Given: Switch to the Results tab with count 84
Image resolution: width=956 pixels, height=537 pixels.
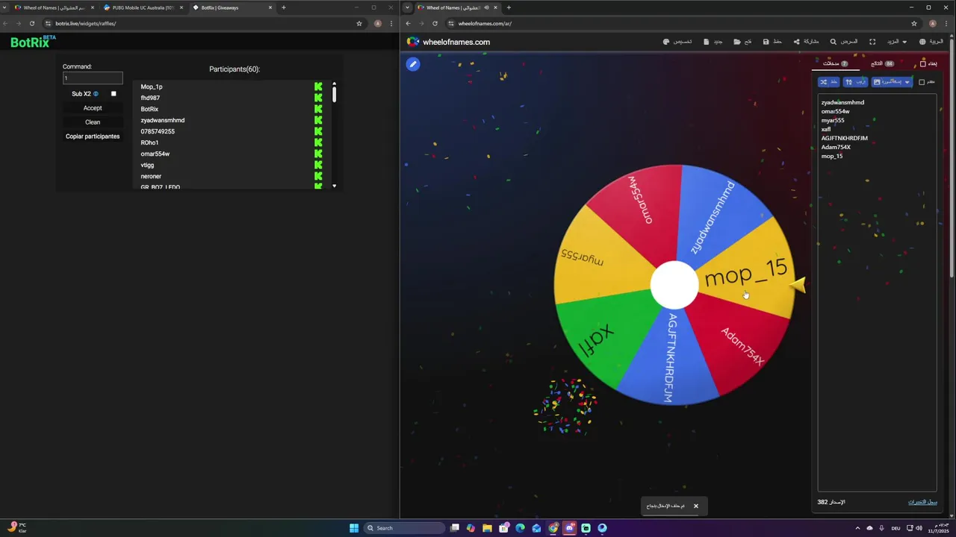Looking at the screenshot, I should tap(882, 63).
